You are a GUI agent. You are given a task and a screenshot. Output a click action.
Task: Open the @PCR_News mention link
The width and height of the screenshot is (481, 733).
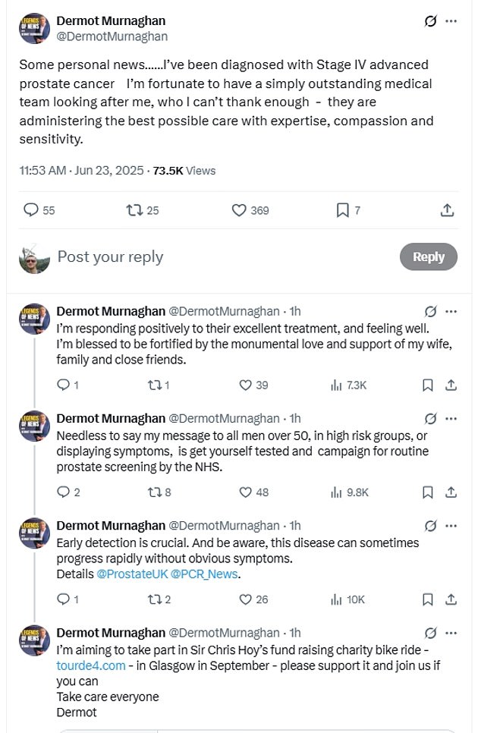(x=205, y=574)
